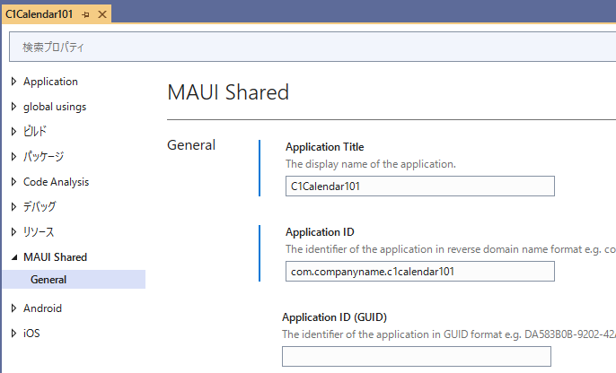Open the リソース settings category
The height and width of the screenshot is (373, 616).
point(39,232)
